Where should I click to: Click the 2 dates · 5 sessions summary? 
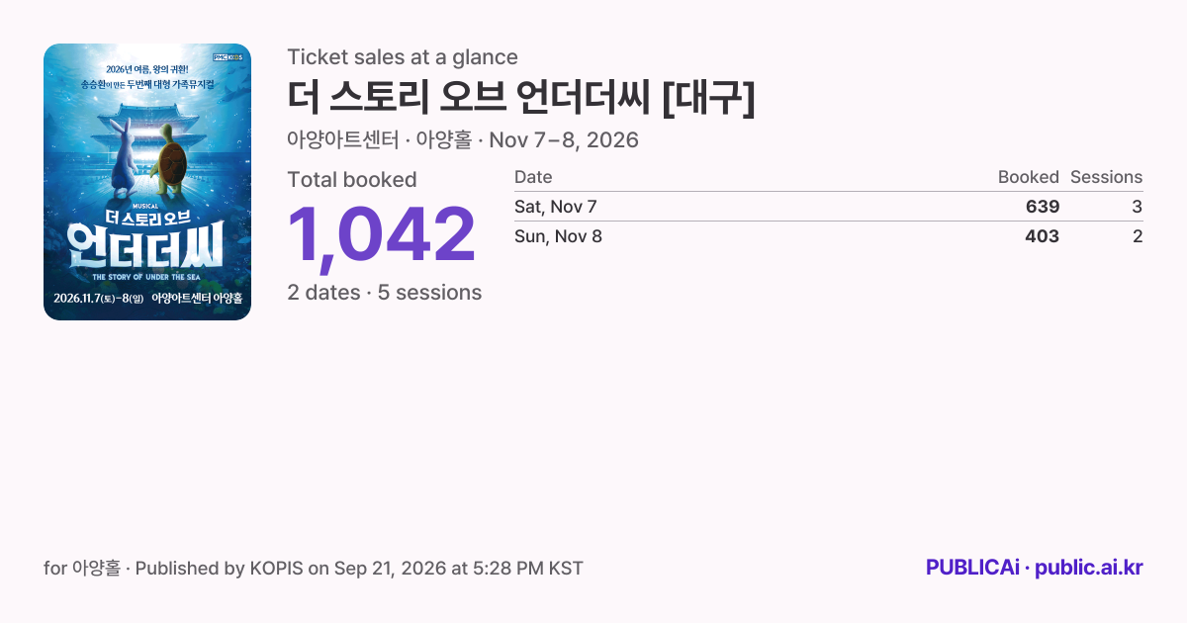(x=385, y=293)
